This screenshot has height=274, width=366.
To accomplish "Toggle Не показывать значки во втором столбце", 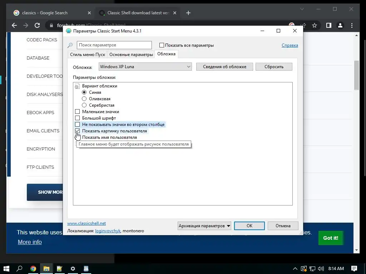I will [x=77, y=125].
